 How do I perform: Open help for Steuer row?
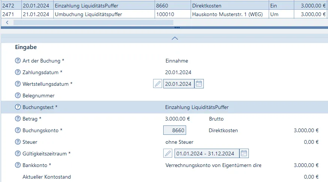[x=18, y=142]
